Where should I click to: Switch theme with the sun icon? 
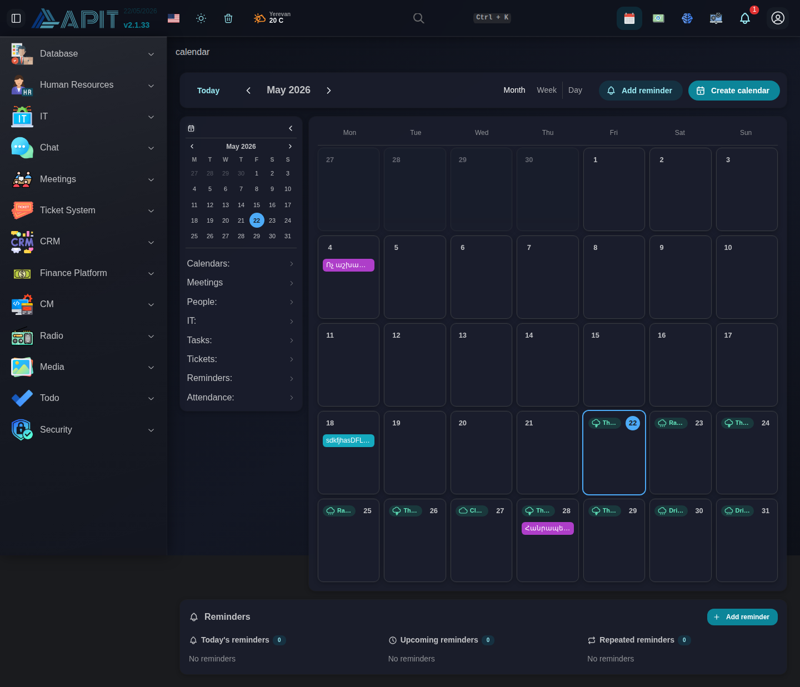pyautogui.click(x=201, y=18)
